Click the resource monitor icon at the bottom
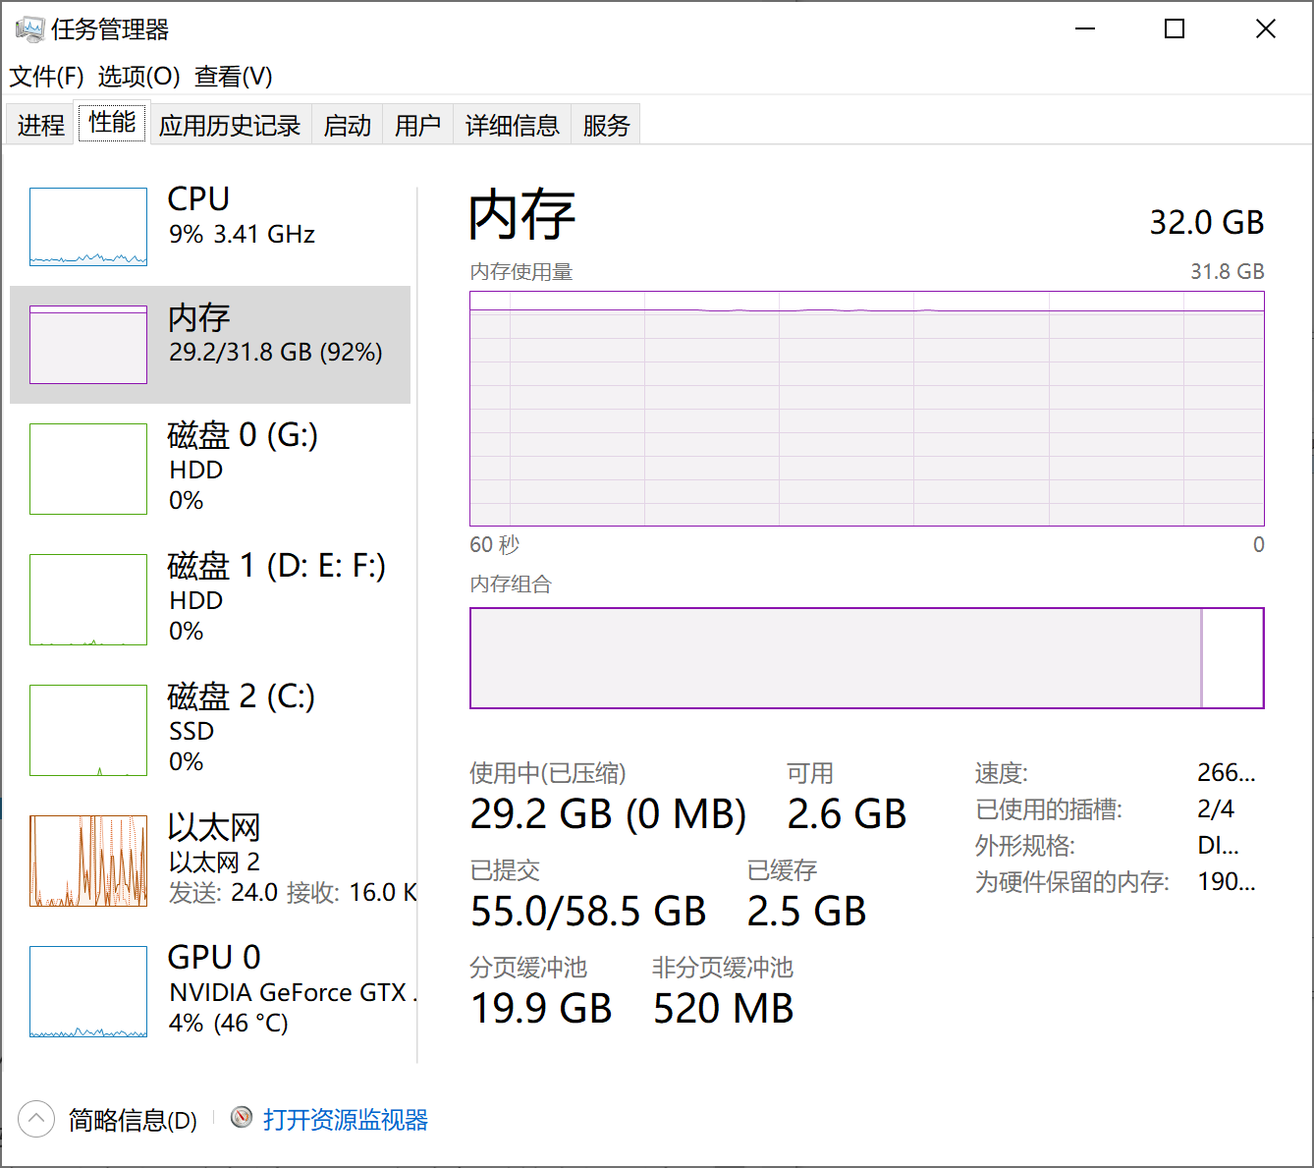The height and width of the screenshot is (1168, 1314). [x=242, y=1118]
